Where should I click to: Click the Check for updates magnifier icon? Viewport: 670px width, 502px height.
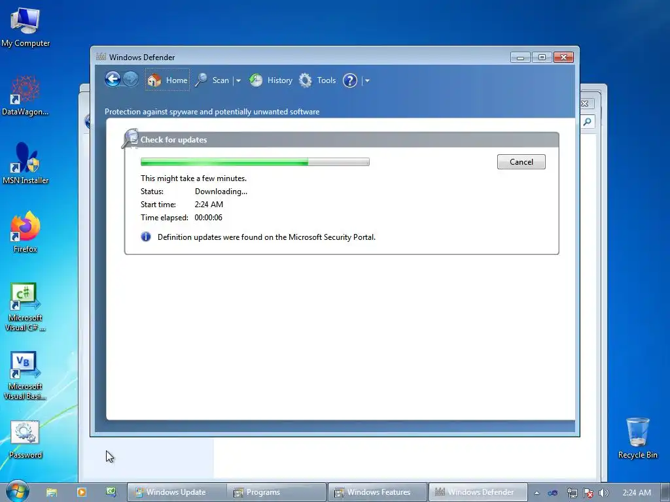click(130, 139)
